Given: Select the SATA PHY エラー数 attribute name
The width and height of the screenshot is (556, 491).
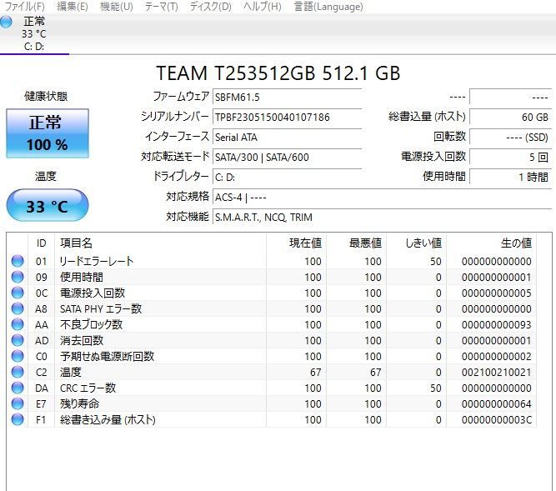Looking at the screenshot, I should (101, 308).
